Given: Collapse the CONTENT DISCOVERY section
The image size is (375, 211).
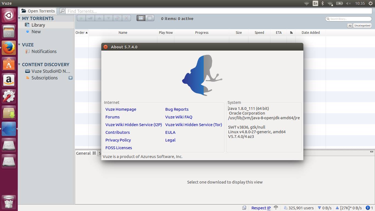Looking at the screenshot, I should pos(19,64).
